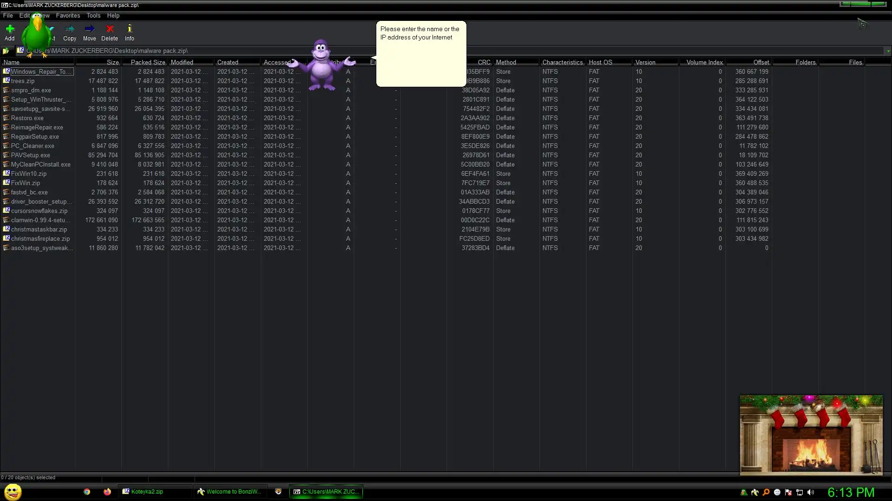Image resolution: width=892 pixels, height=501 pixels.
Task: Click the red Delete toolbar icon
Action: [110, 32]
